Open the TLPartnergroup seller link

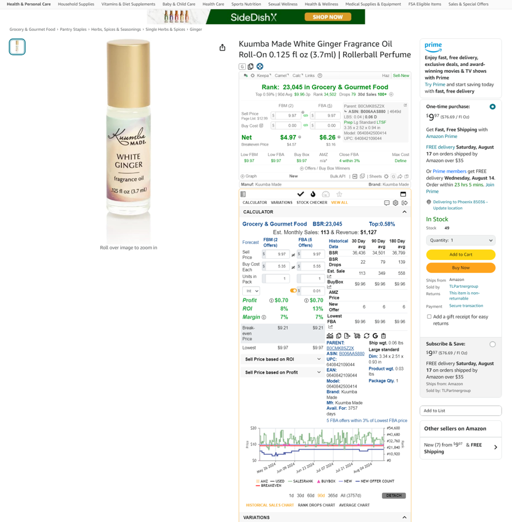point(464,287)
